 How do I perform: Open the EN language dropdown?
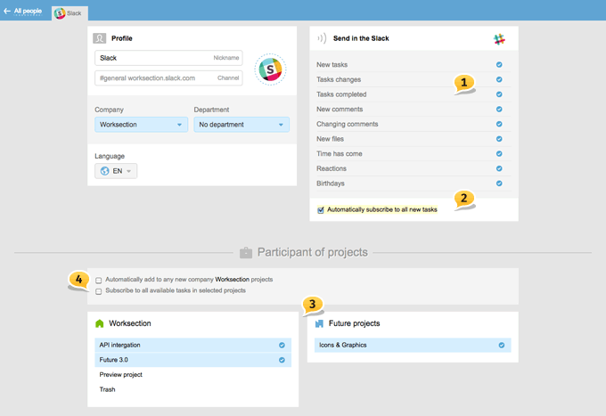pos(116,171)
